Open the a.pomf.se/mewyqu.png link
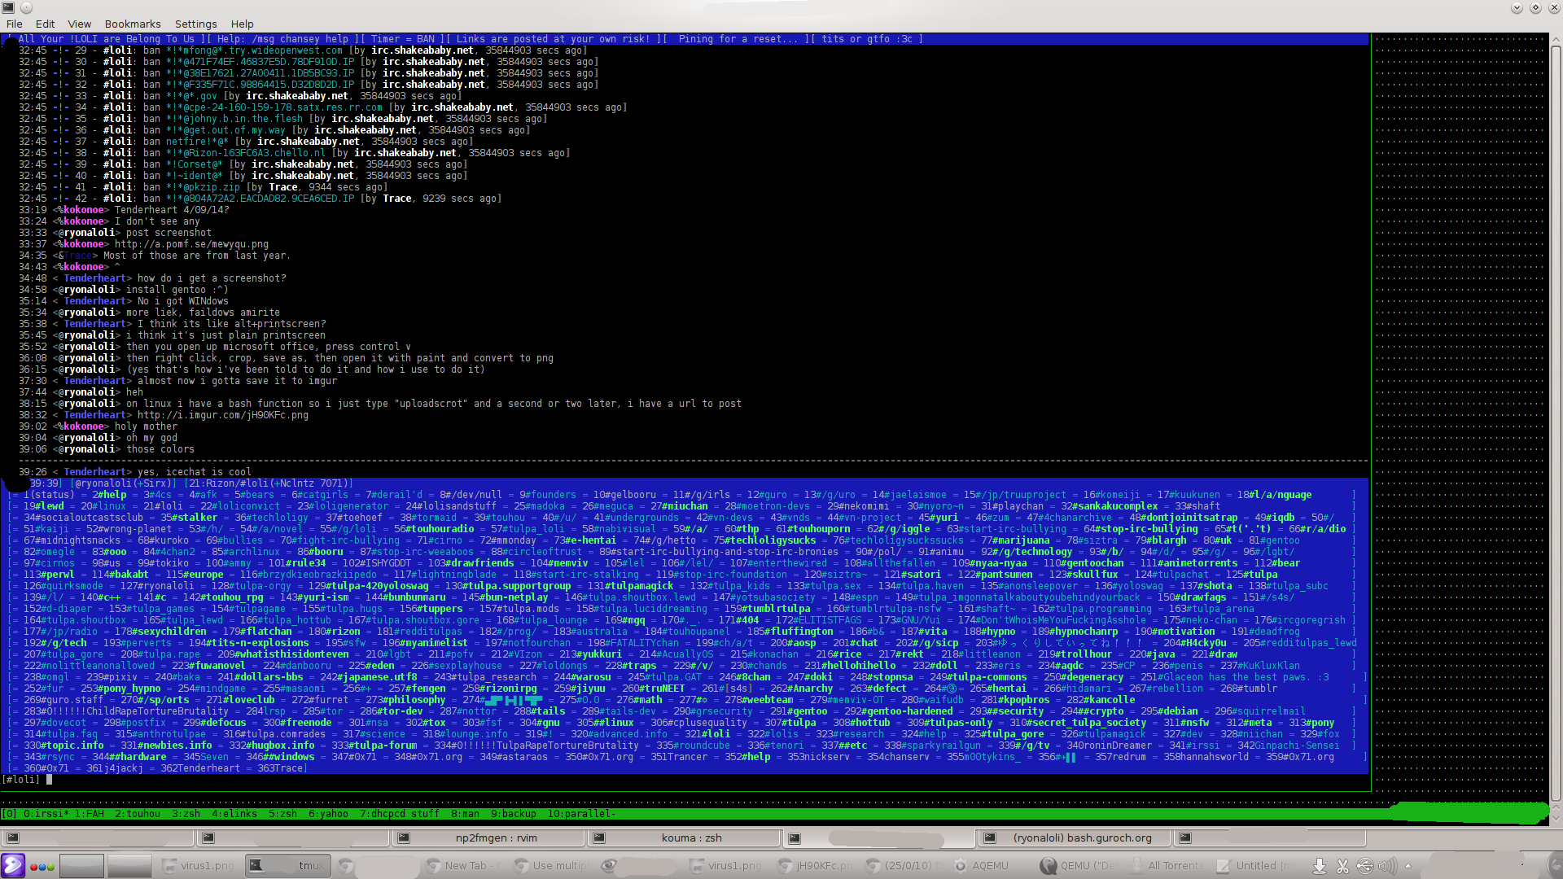The image size is (1563, 879). click(190, 244)
